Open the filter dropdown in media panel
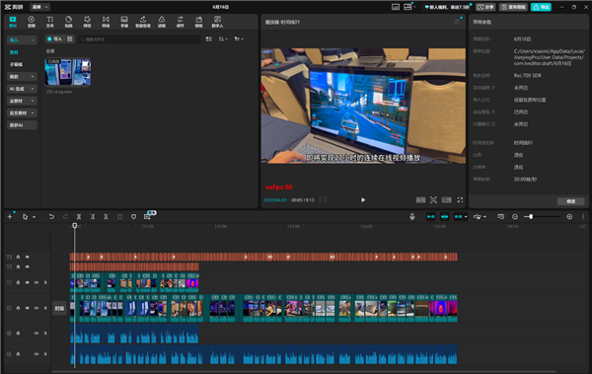 [x=239, y=38]
